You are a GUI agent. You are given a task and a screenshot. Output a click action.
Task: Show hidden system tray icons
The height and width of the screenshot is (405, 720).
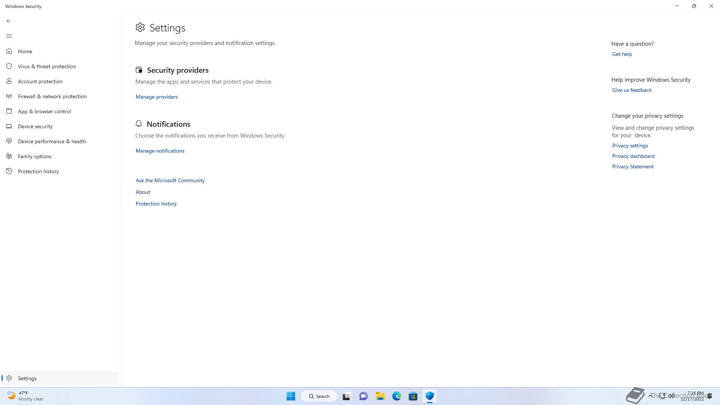pos(650,396)
